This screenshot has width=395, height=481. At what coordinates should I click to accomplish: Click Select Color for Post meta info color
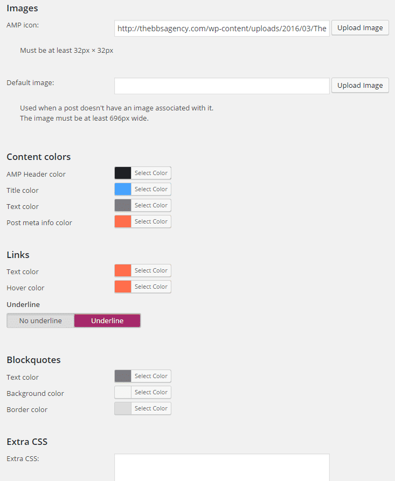(151, 221)
